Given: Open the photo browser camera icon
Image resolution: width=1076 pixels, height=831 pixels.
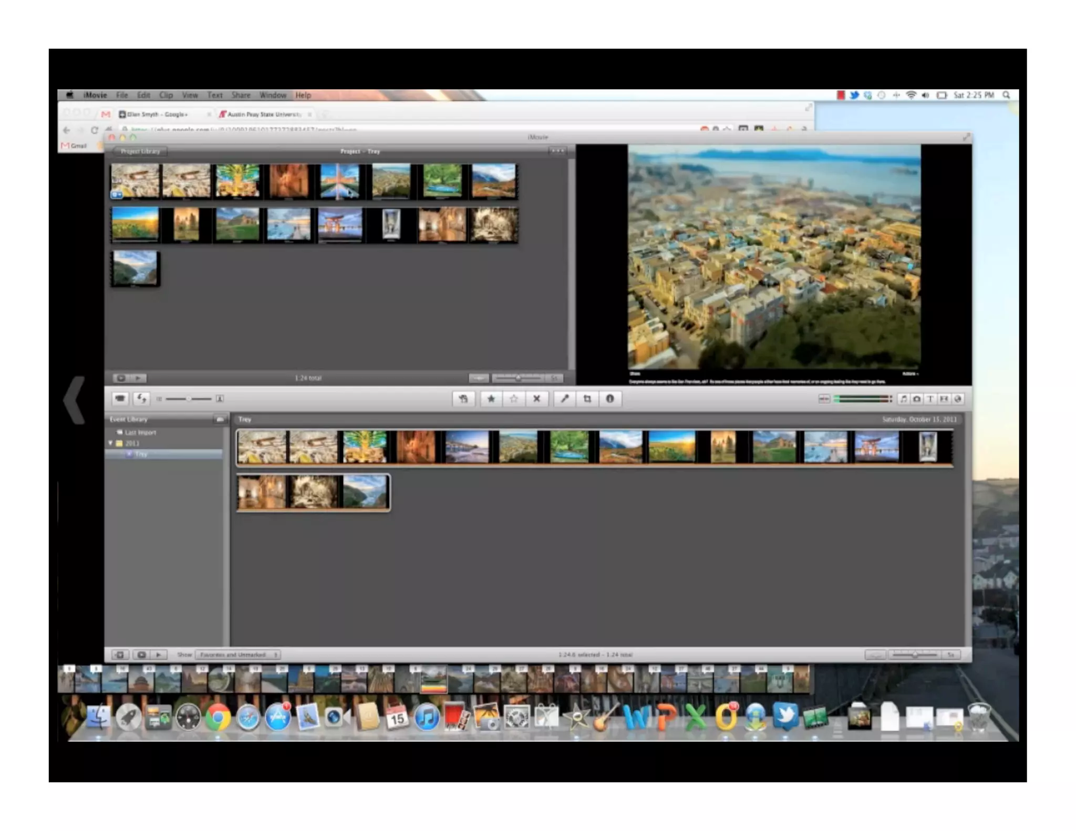Looking at the screenshot, I should point(917,399).
